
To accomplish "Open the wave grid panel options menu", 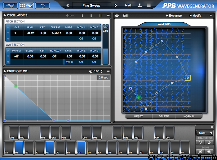I will [210, 16].
